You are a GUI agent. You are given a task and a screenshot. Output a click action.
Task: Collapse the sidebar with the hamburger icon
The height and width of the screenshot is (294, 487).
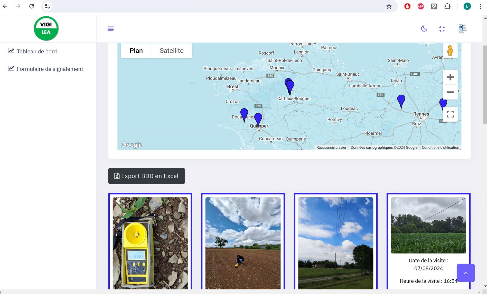[x=111, y=29]
